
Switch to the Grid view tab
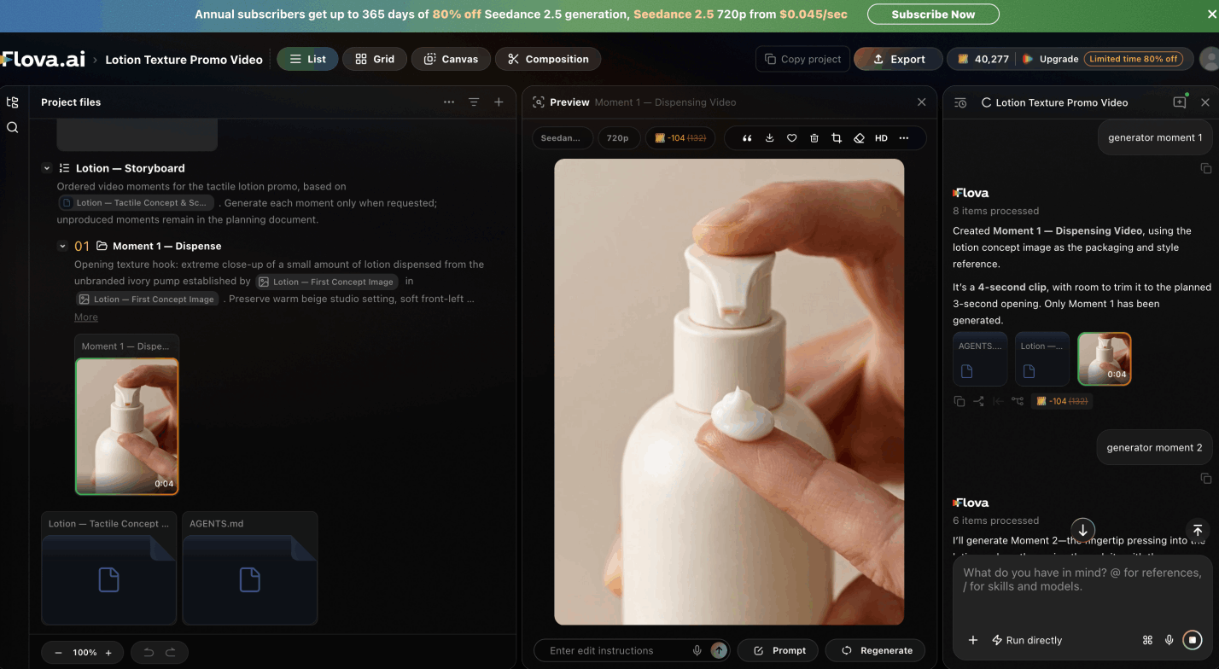[375, 59]
